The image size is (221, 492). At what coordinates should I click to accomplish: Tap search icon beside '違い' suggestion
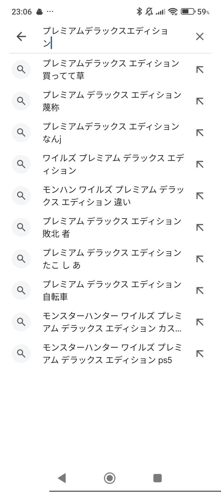21,196
